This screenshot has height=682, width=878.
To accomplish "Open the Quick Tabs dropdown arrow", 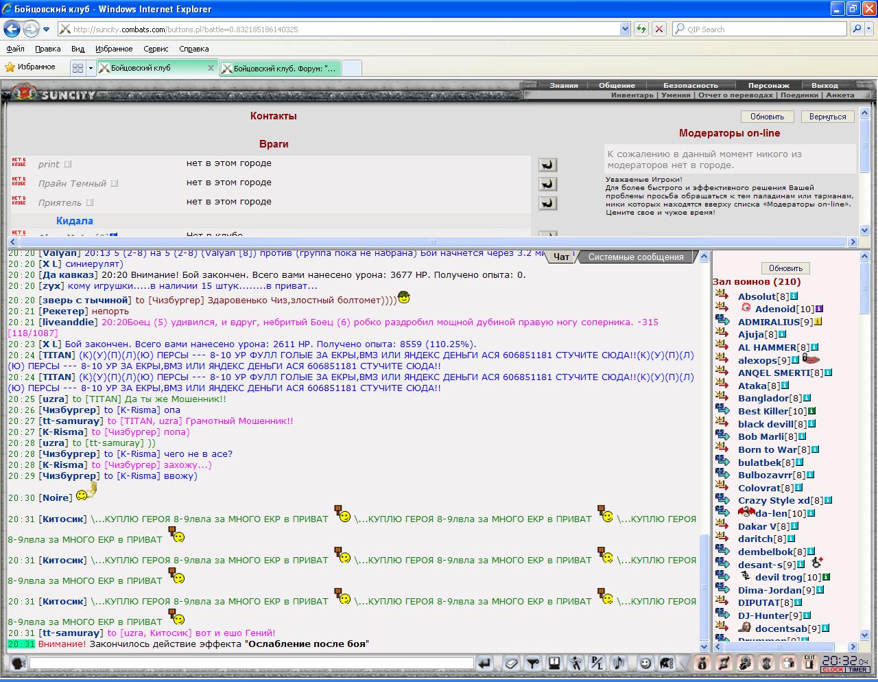I will [x=90, y=68].
